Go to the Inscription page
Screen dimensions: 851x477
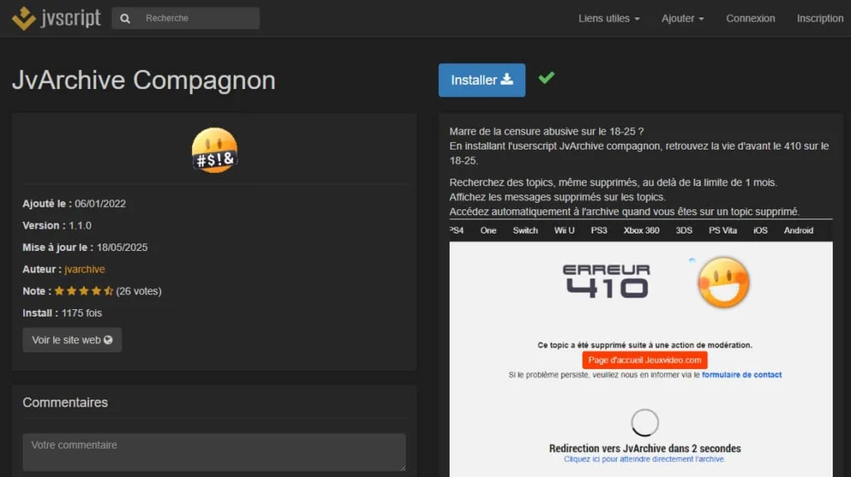[819, 18]
